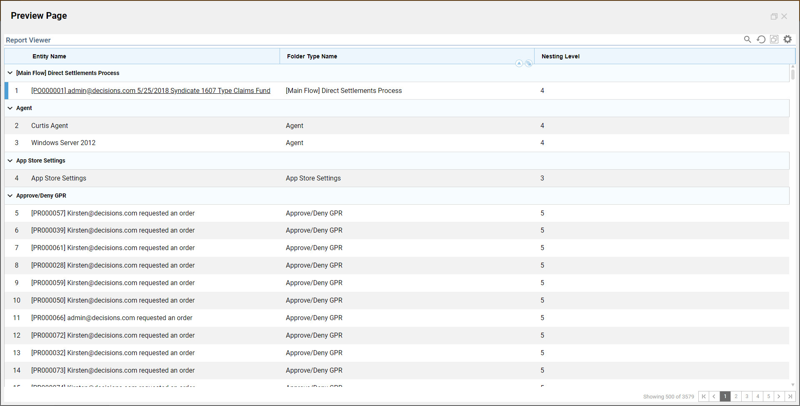Select page 4 in pagination

(x=757, y=396)
